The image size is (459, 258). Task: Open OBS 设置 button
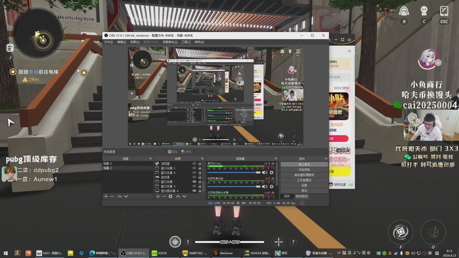point(304,185)
